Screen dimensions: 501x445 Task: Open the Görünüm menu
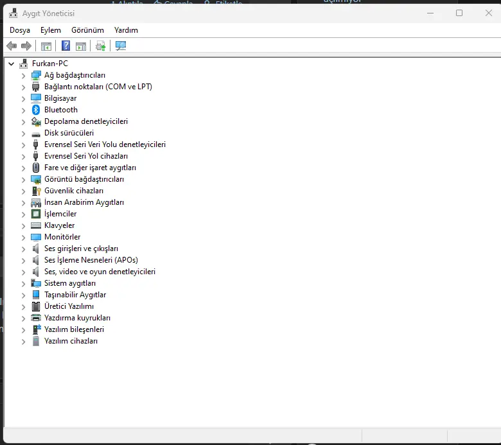click(x=87, y=30)
